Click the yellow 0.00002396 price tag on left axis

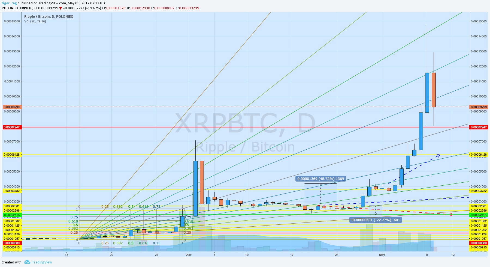(12, 210)
